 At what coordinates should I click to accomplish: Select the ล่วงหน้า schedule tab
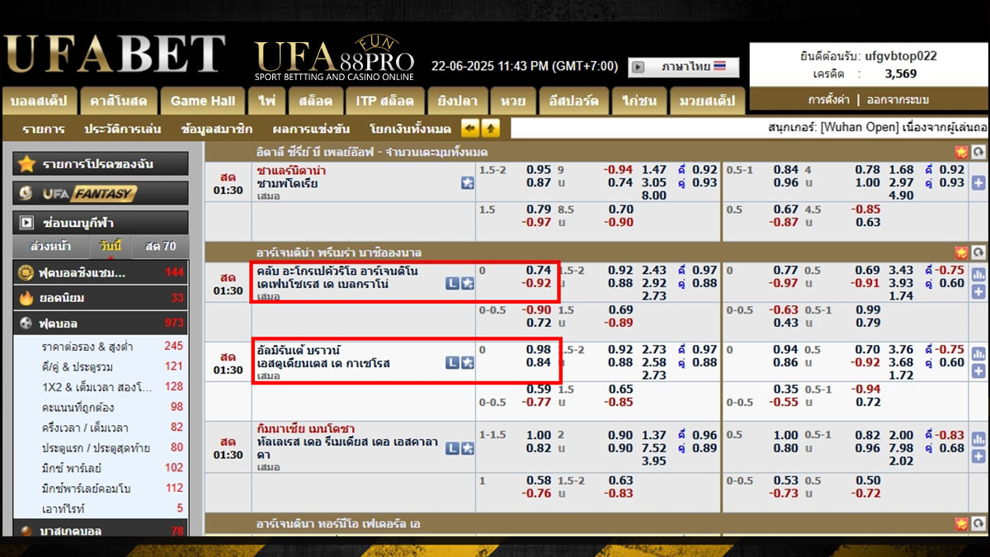(x=50, y=246)
